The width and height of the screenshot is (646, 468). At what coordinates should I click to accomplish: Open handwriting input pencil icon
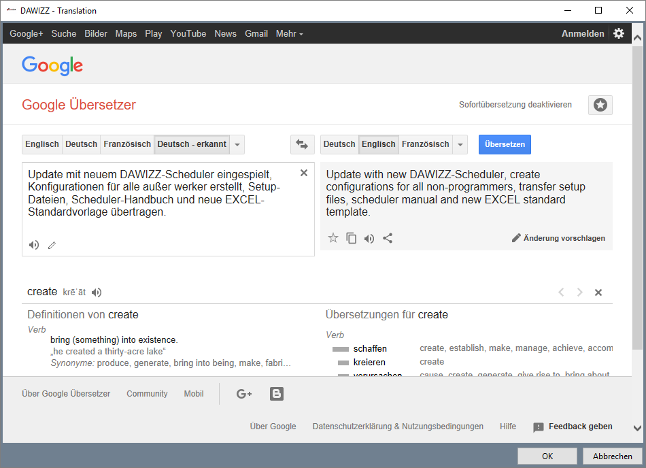pyautogui.click(x=52, y=246)
